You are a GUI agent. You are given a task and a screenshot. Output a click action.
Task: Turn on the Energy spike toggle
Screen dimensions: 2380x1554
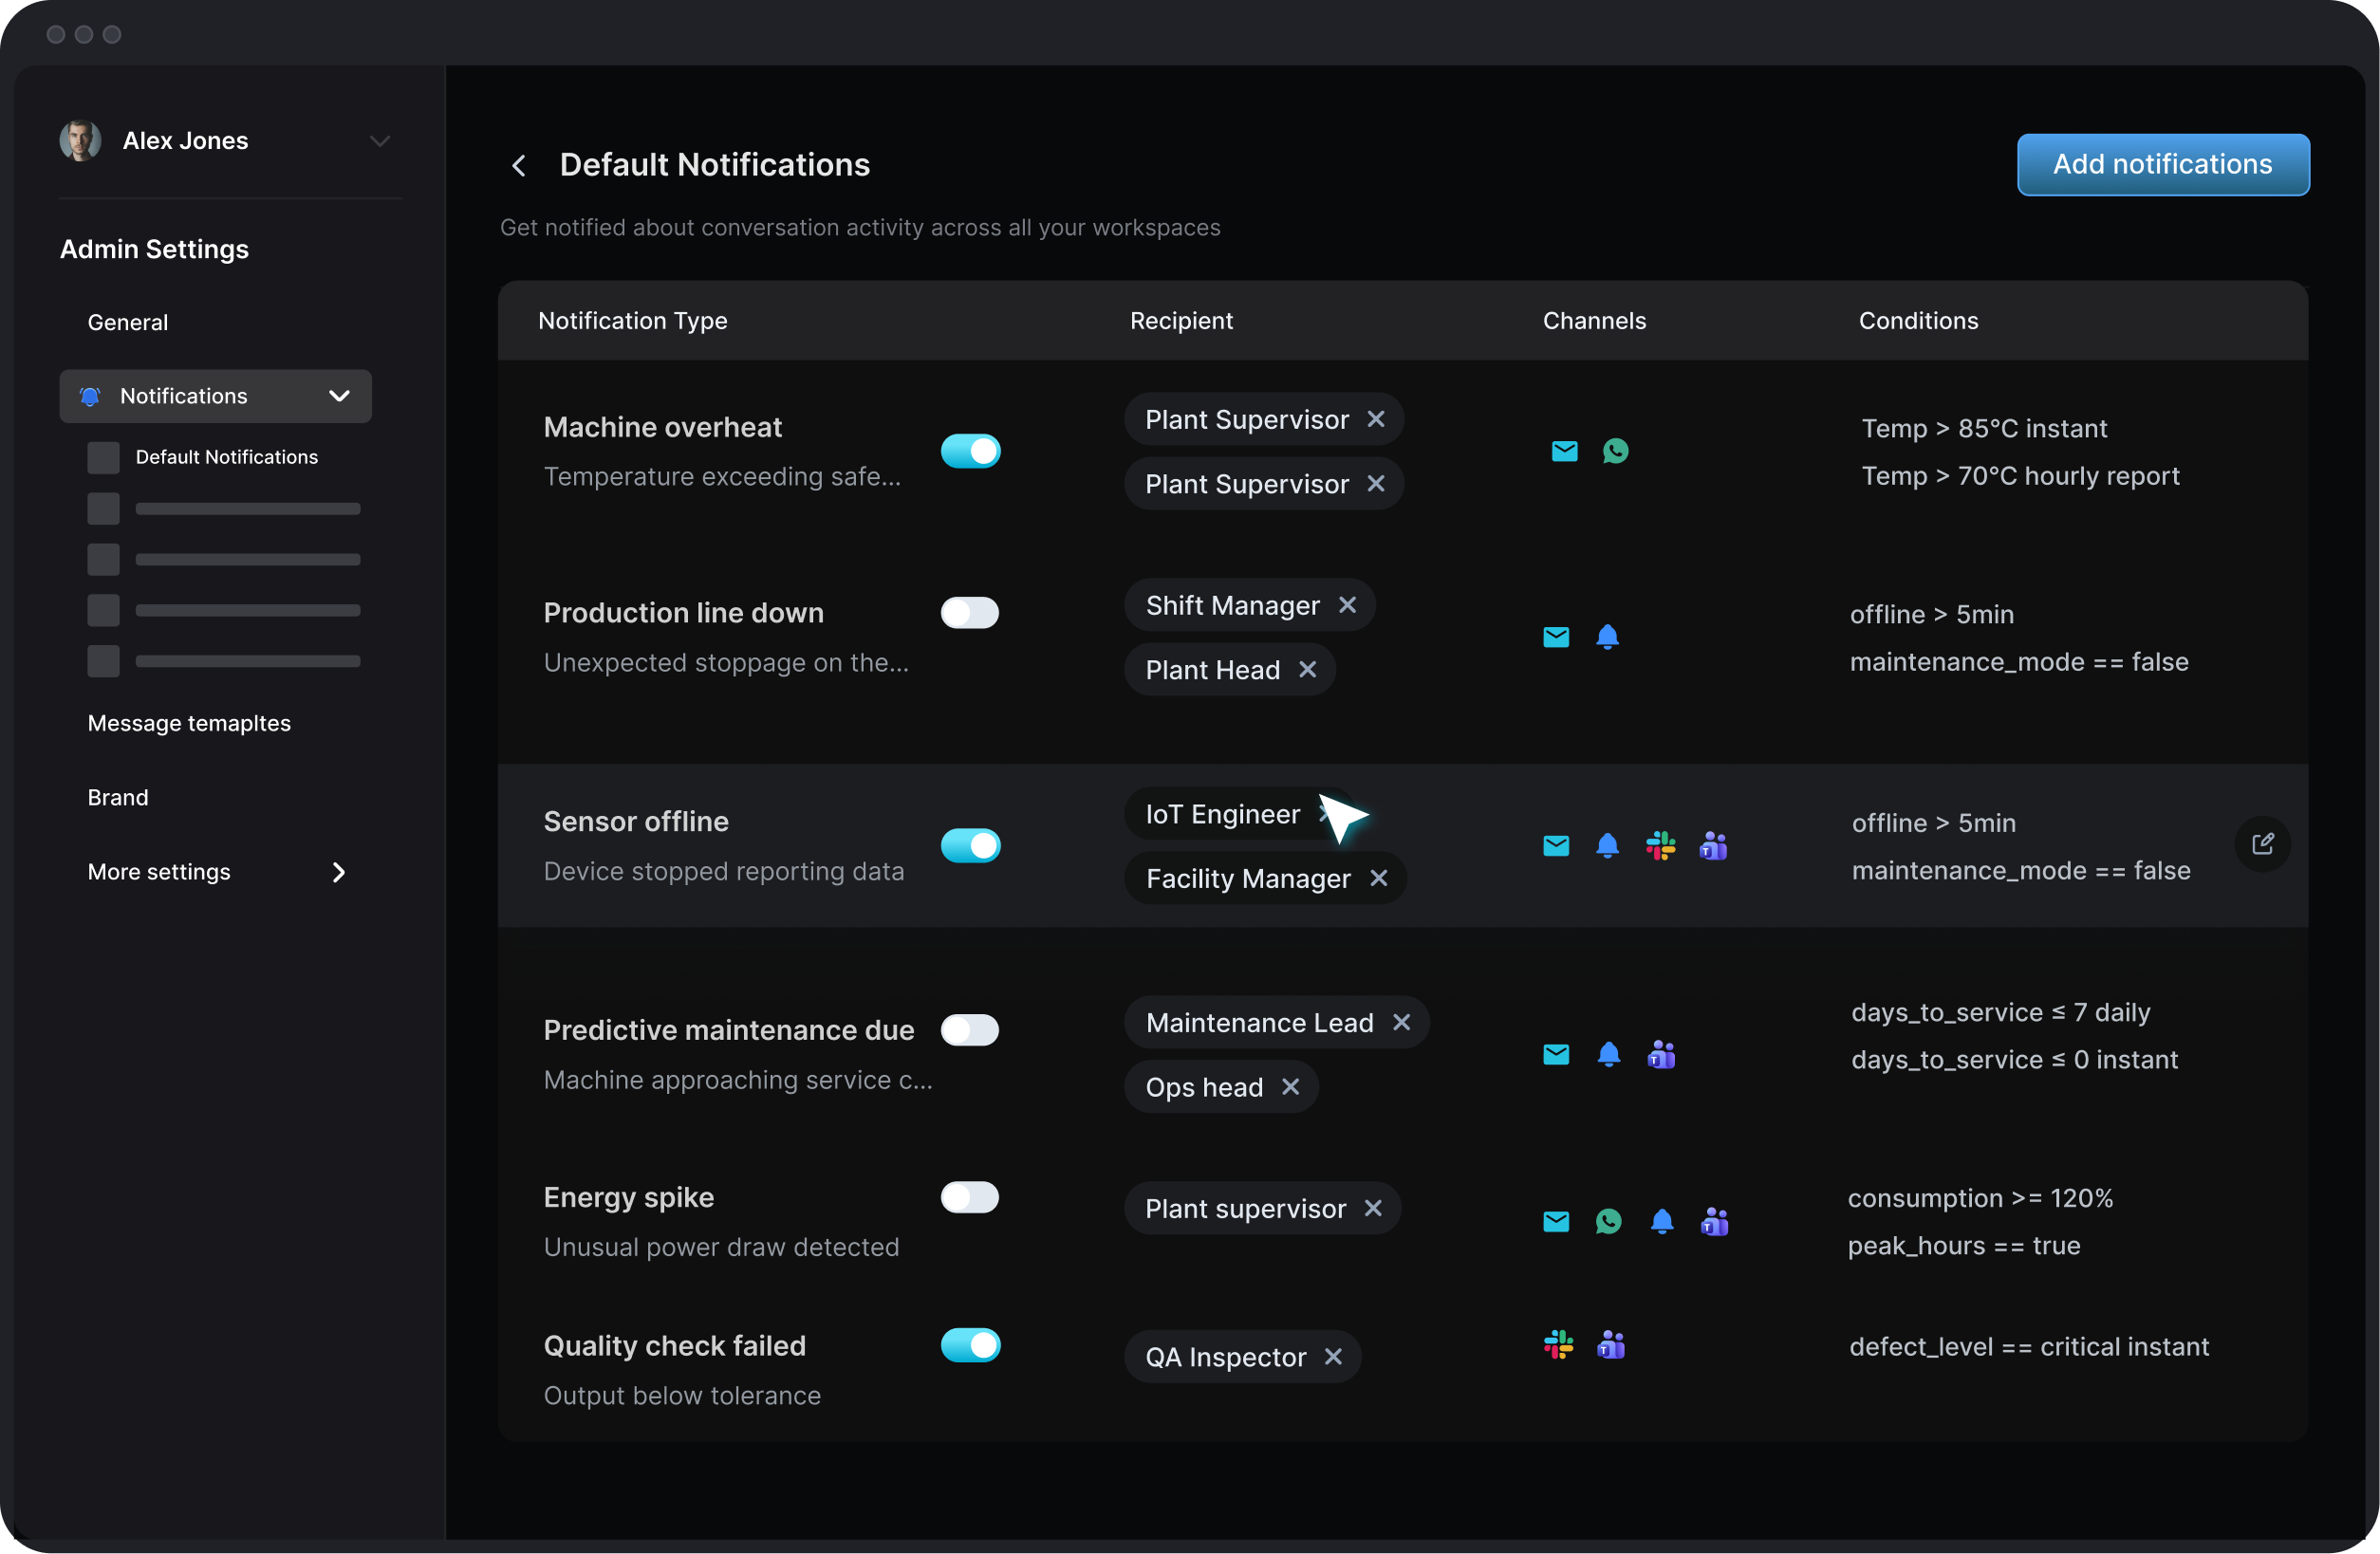[x=970, y=1197]
